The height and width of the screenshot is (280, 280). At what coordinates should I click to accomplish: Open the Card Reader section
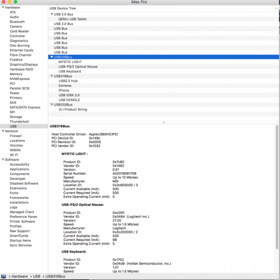coord(19,31)
